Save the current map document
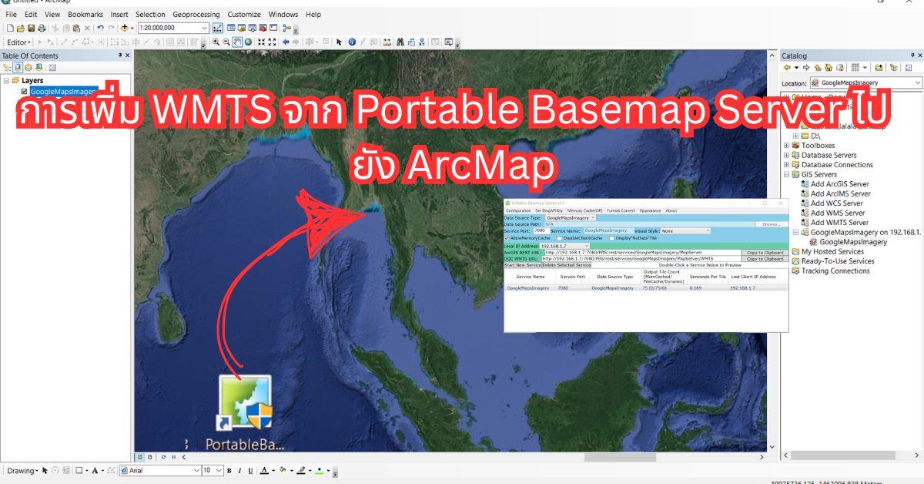The width and height of the screenshot is (924, 484). pyautogui.click(x=30, y=28)
